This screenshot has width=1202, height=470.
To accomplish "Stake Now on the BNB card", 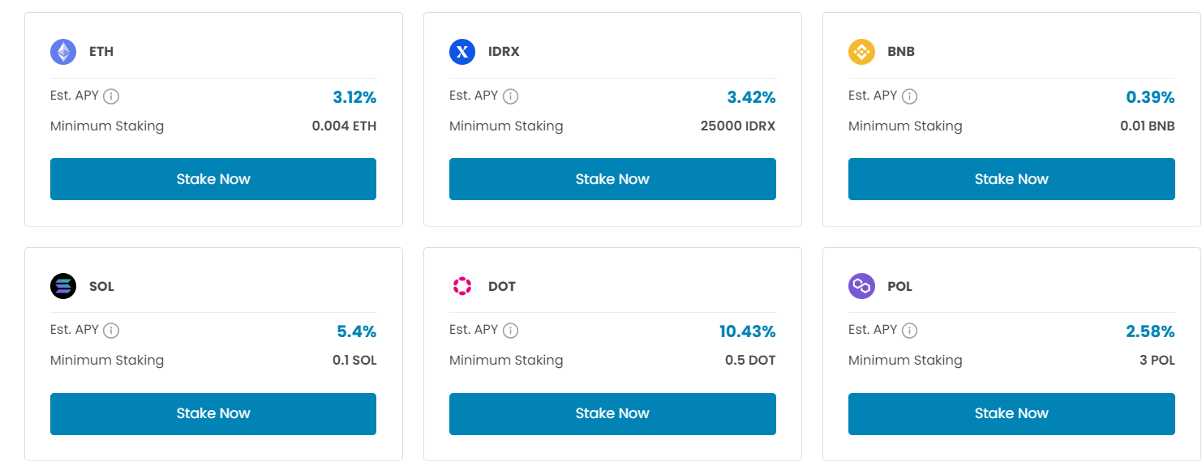I will [1011, 179].
